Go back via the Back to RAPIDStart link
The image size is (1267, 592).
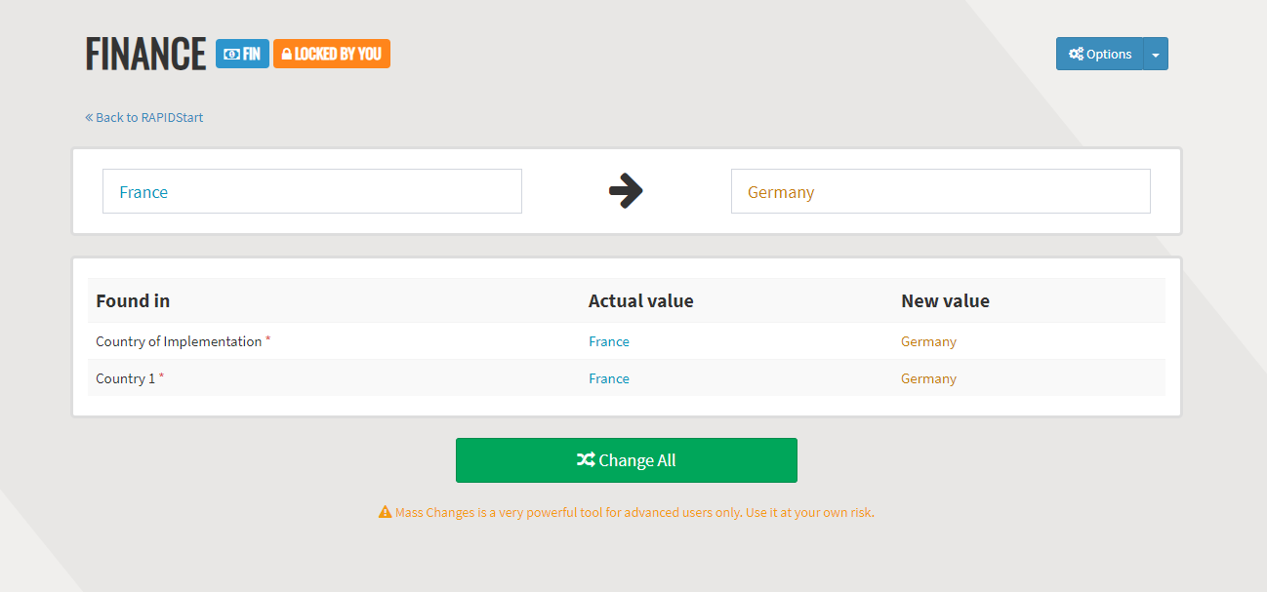(149, 118)
